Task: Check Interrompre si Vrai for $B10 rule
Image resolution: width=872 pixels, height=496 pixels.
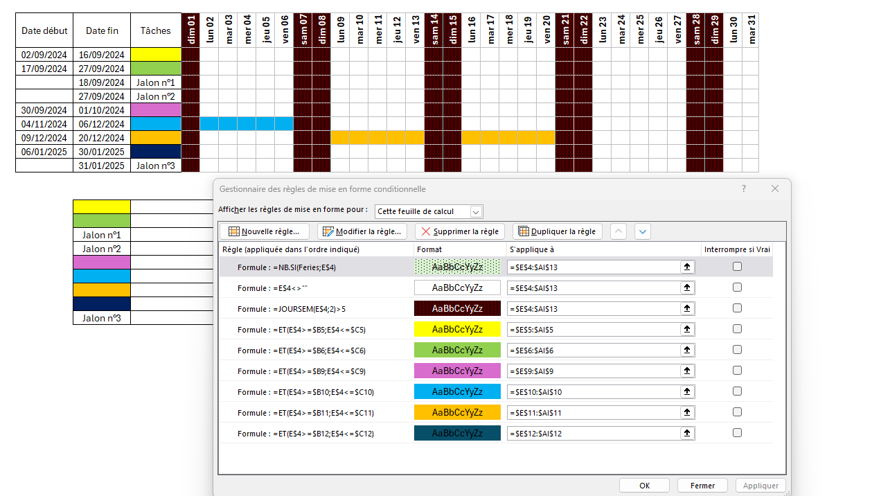Action: 737,391
